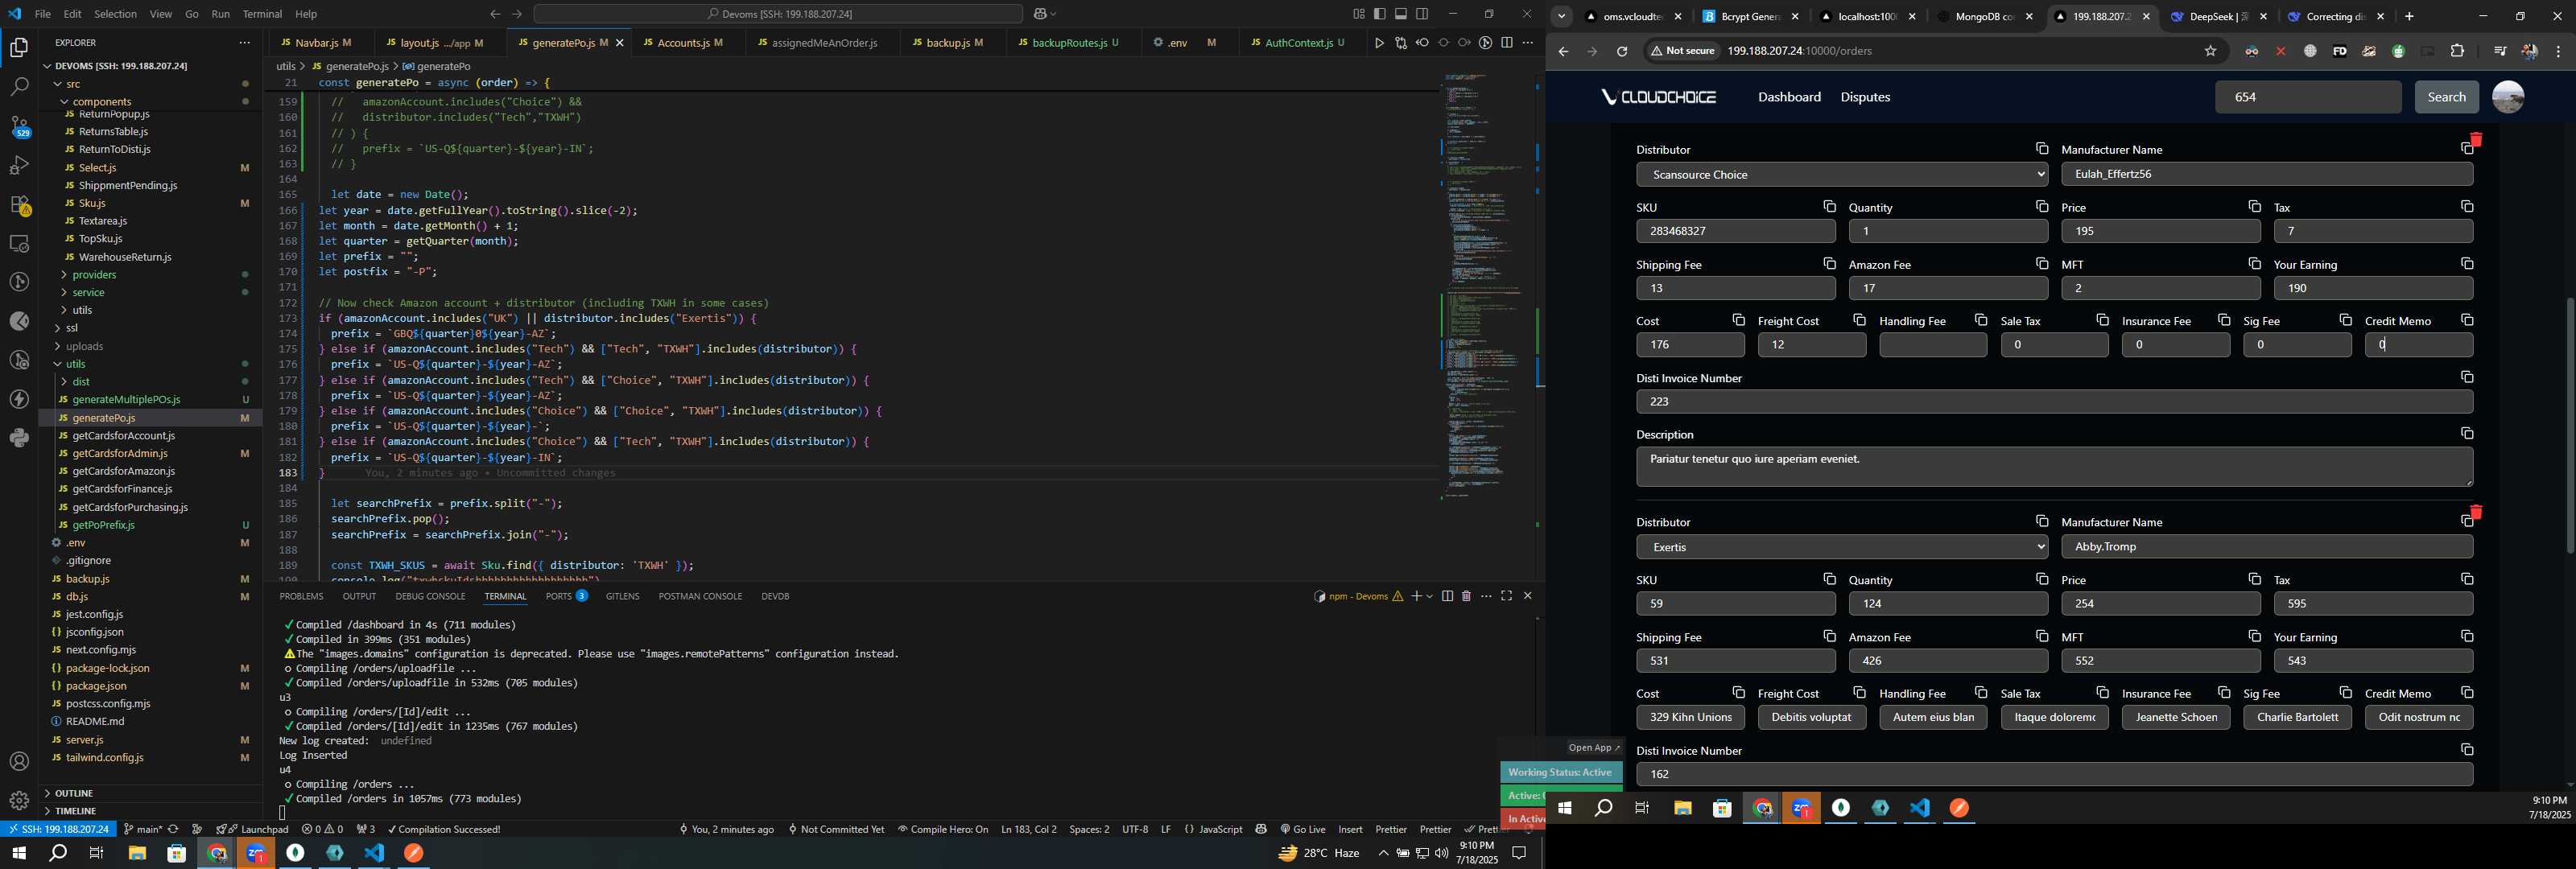2576x869 pixels.
Task: Open the Copilot icon in the VS Code status bar
Action: (x=1261, y=829)
